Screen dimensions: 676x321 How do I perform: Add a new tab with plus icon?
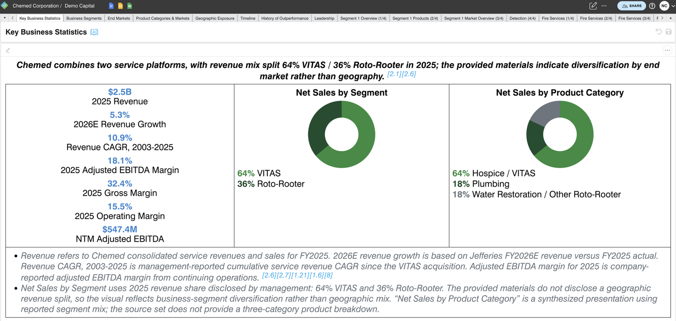pos(671,18)
